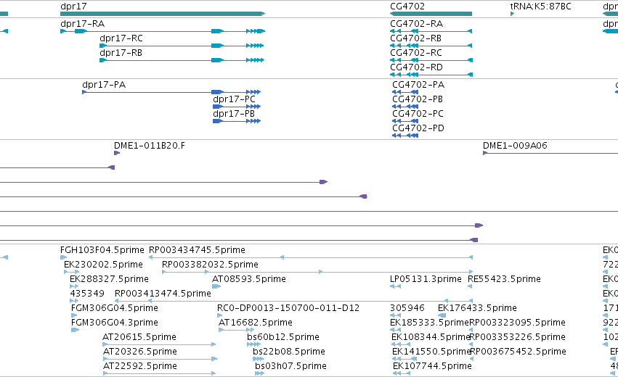The image size is (618, 377).
Task: Click EST EK107744.5prime
Action: point(401,374)
